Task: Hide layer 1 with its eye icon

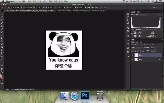Action: (x=132, y=55)
